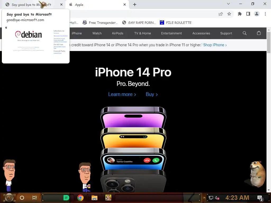Open the iPhone menu item
The height and width of the screenshot is (203, 271).
pyautogui.click(x=76, y=33)
